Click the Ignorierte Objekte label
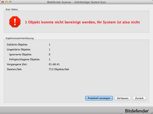153x114 pixels. point(21,55)
